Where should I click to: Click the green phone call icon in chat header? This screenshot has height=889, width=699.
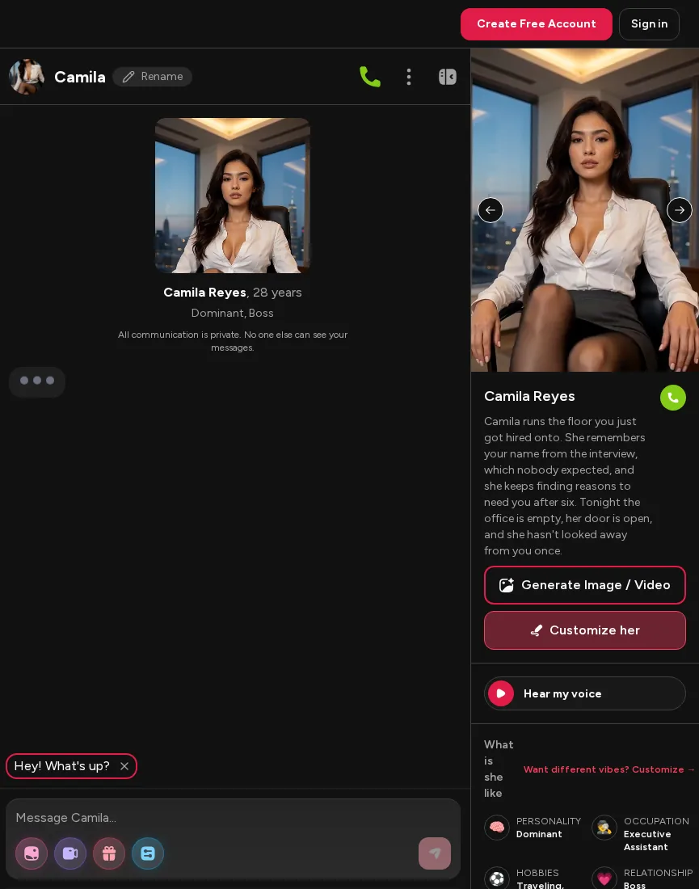(370, 77)
